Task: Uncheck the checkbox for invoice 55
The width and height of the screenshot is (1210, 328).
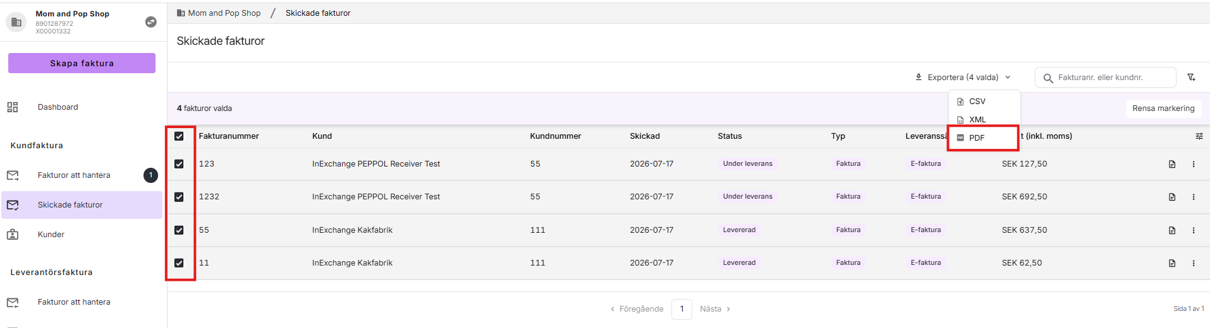Action: (x=179, y=230)
